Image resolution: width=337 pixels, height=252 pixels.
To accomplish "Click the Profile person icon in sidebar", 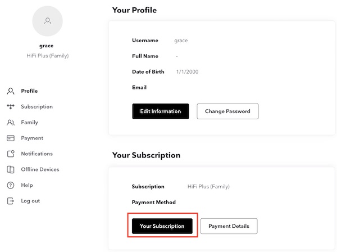I will coord(10,91).
